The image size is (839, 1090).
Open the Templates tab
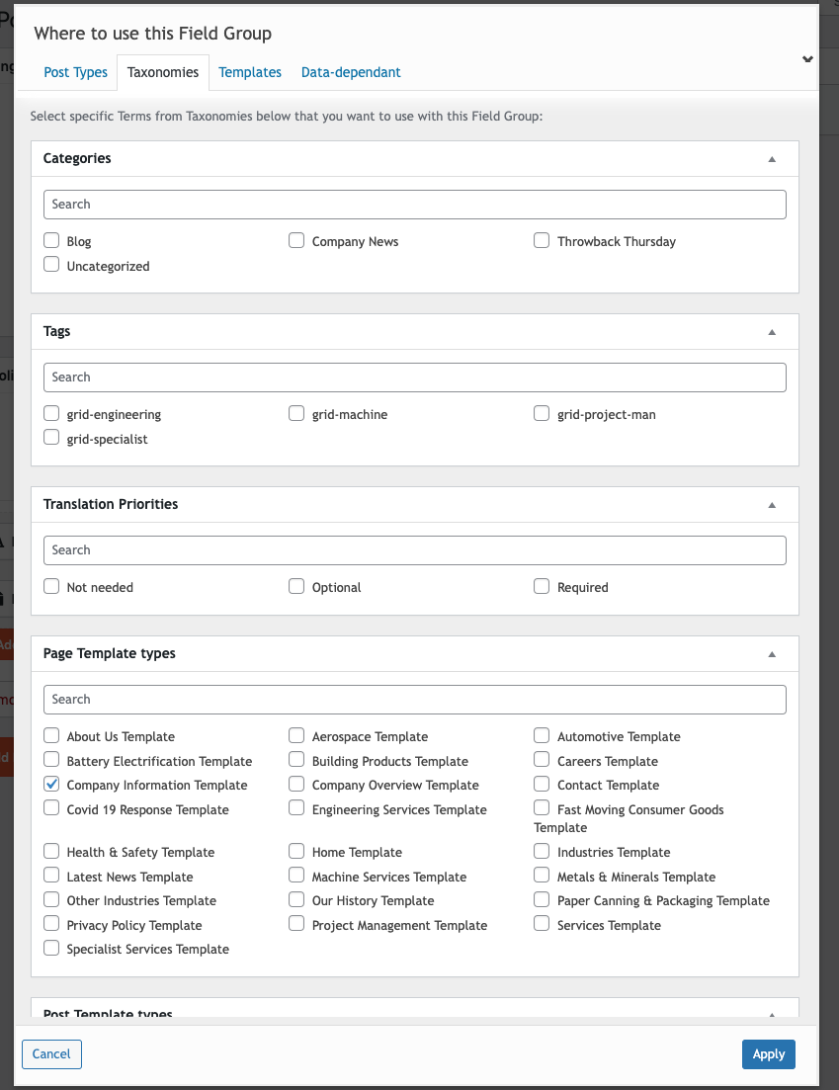click(x=250, y=72)
